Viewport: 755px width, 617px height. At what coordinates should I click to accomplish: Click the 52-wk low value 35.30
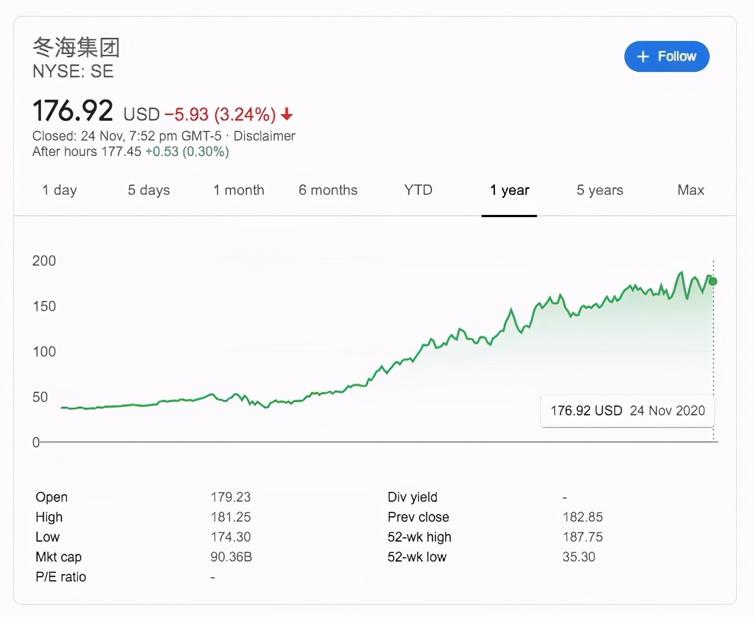[x=578, y=557]
